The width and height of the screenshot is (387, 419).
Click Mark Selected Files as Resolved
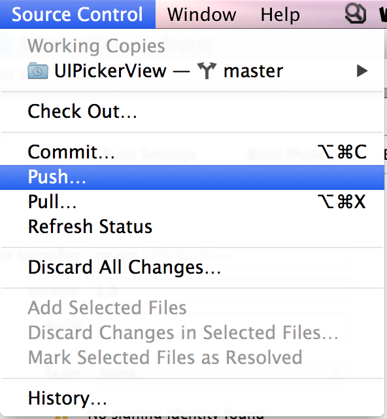192,357
